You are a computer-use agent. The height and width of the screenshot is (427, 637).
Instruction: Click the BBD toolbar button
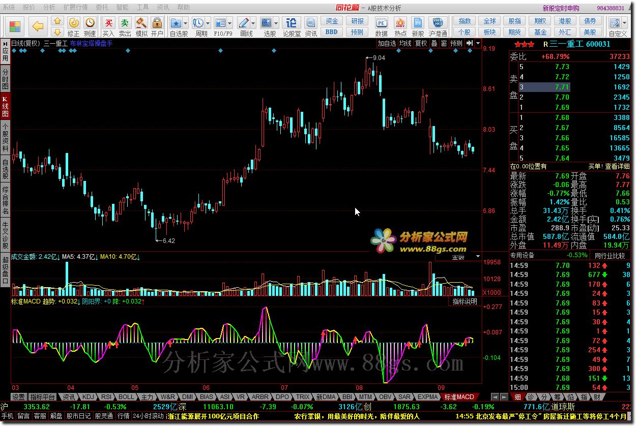[332, 32]
